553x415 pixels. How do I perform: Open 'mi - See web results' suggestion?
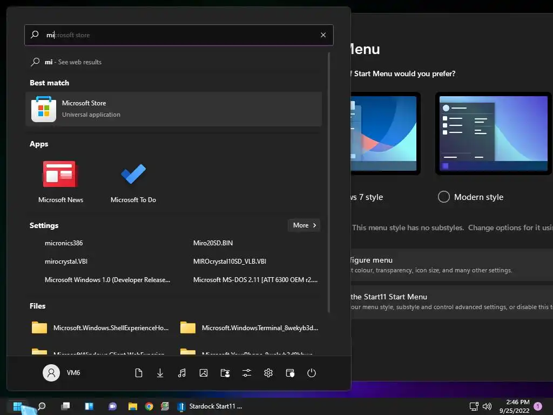click(73, 62)
